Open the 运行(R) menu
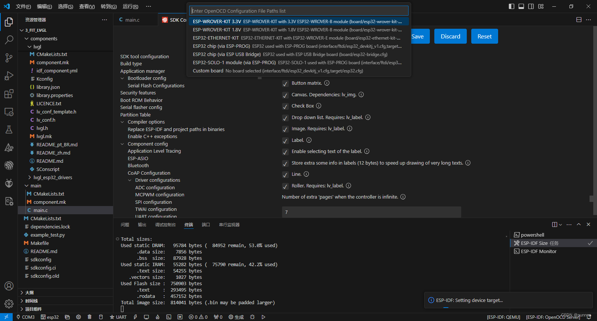The height and width of the screenshot is (321, 597). 131,6
